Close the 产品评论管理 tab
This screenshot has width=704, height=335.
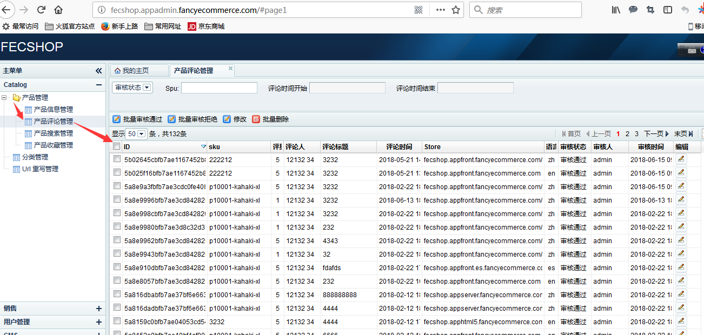click(x=230, y=69)
